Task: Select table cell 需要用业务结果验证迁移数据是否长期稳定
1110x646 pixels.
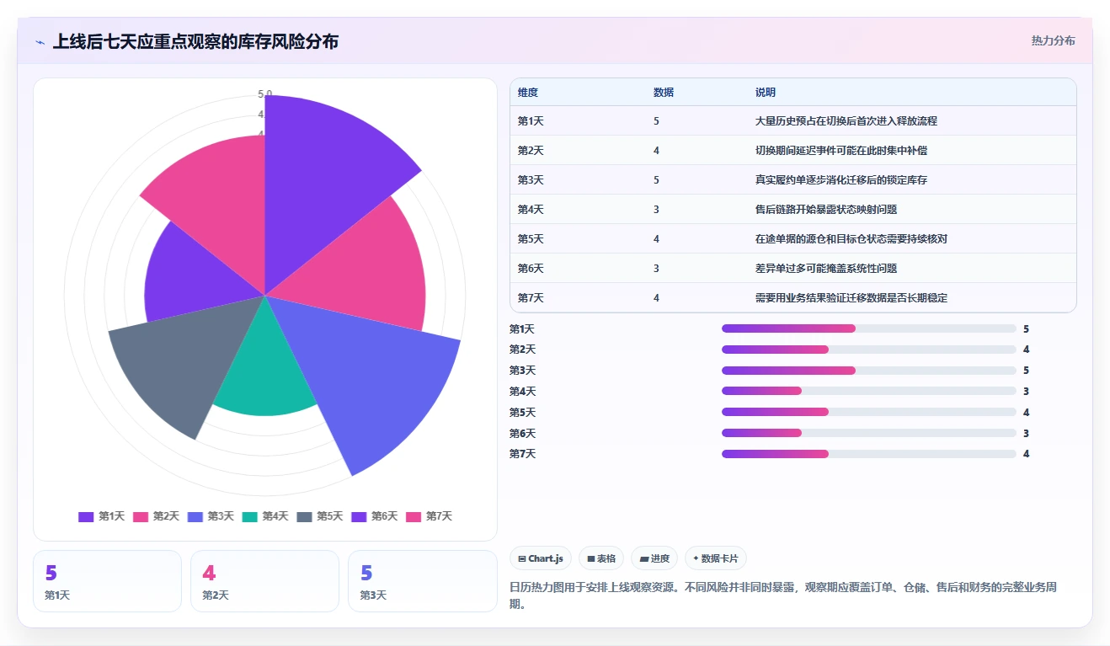Action: pos(851,298)
